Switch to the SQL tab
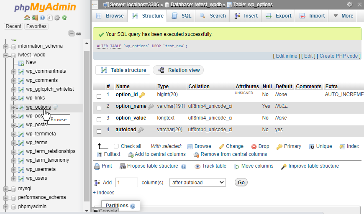 point(182,16)
